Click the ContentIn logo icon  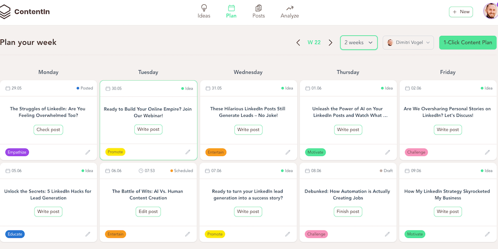[5, 12]
